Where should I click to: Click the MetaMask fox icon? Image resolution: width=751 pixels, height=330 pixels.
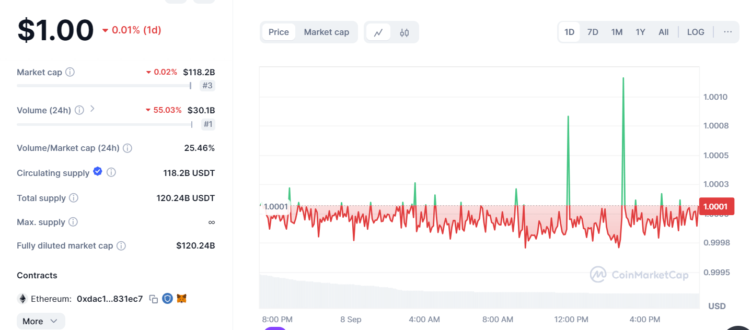point(181,299)
